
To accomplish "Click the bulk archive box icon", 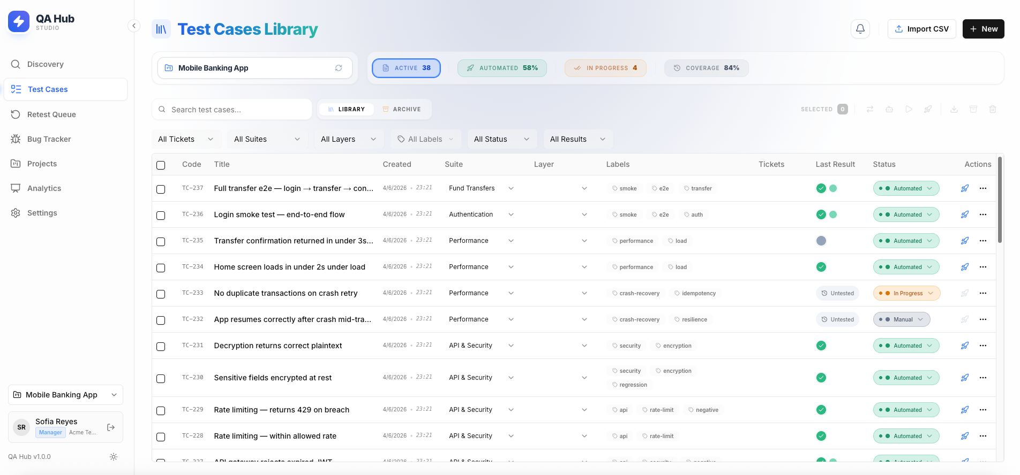I will pyautogui.click(x=973, y=109).
